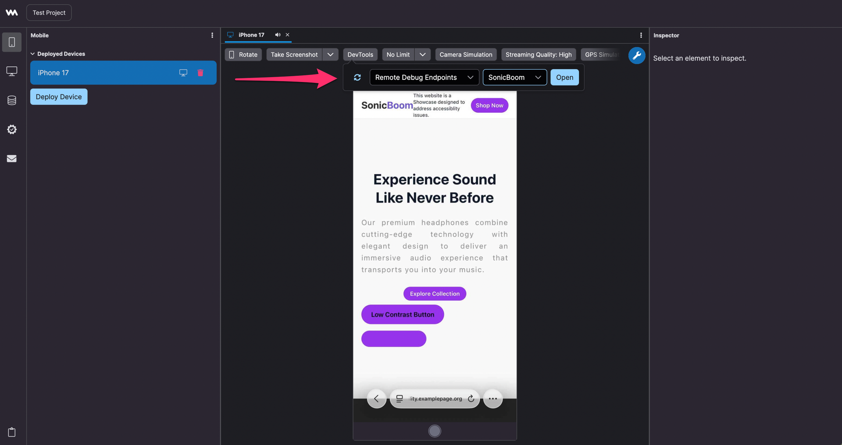
Task: Click the unlabeled purple button
Action: click(x=394, y=339)
